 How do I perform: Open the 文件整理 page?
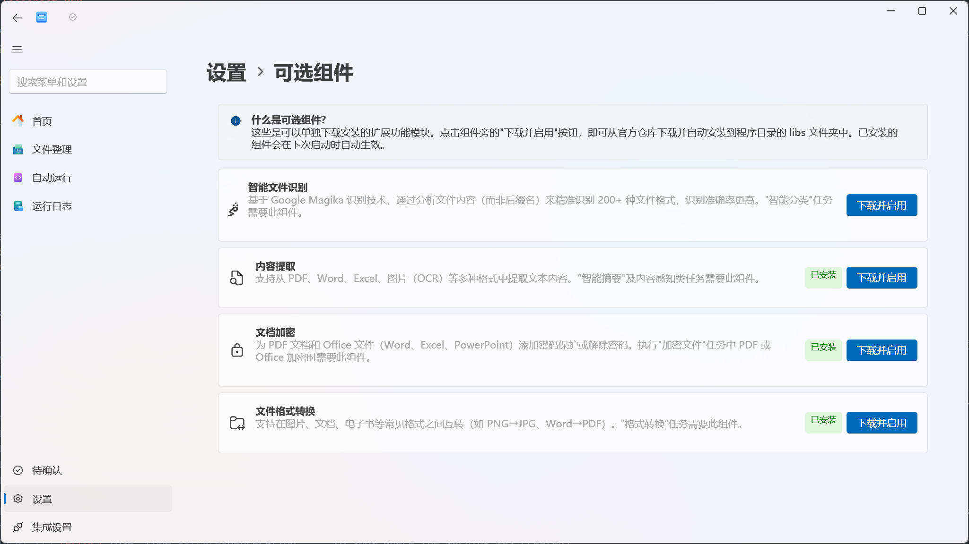tap(88, 149)
